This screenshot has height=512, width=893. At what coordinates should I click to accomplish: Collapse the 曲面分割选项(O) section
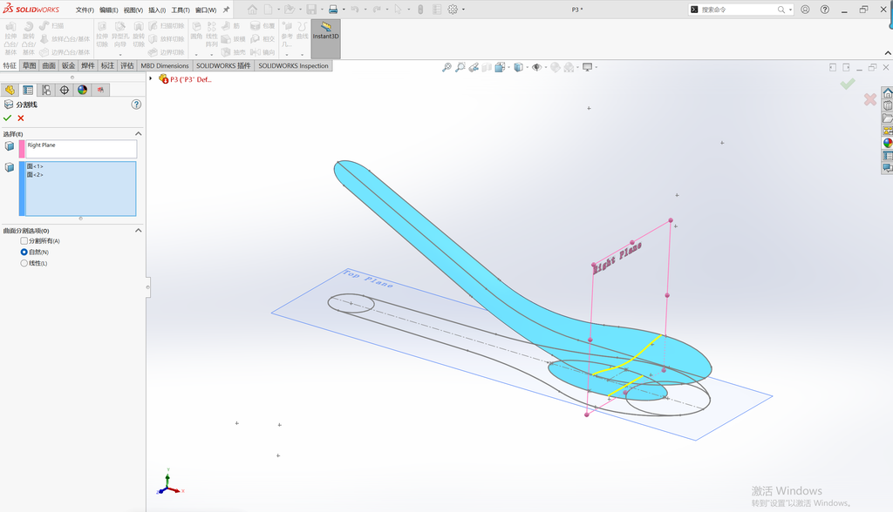point(138,231)
